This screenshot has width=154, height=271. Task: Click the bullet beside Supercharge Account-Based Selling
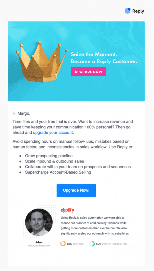pos(21,172)
